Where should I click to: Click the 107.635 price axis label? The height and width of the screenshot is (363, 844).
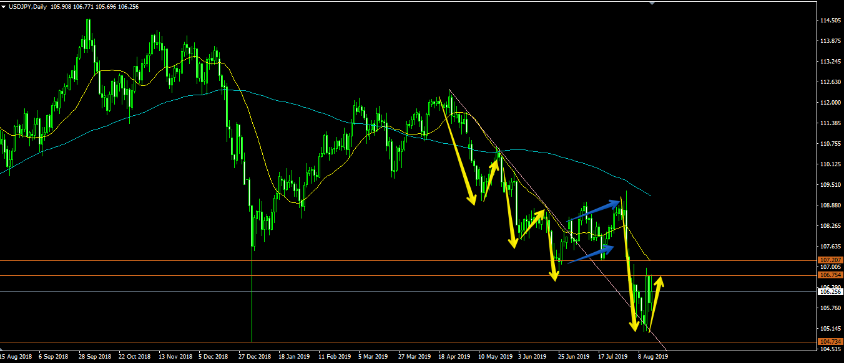pos(829,247)
